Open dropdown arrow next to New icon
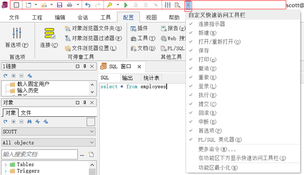This screenshot has width=304, height=175. tap(36, 5)
